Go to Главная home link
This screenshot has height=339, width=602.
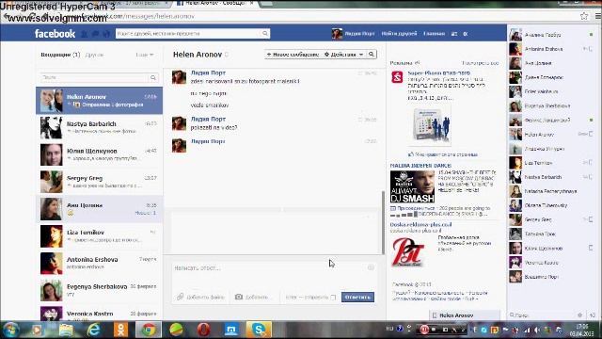click(x=435, y=34)
